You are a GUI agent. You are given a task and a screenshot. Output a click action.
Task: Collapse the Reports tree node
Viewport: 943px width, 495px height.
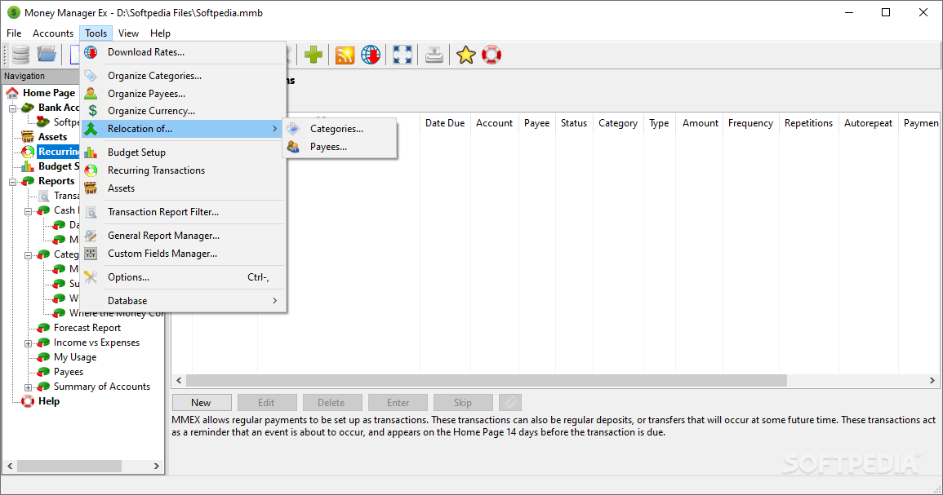(12, 181)
